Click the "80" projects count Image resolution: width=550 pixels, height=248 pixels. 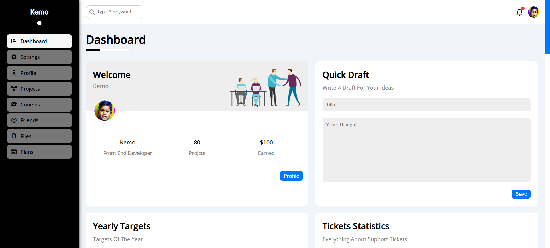point(197,142)
